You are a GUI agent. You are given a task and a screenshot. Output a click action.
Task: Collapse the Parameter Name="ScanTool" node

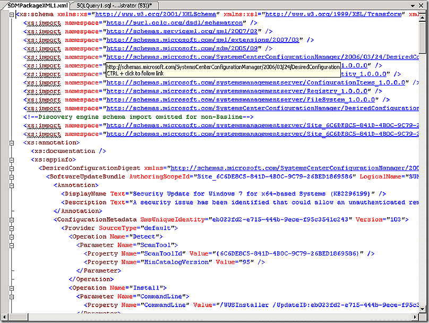12,245
